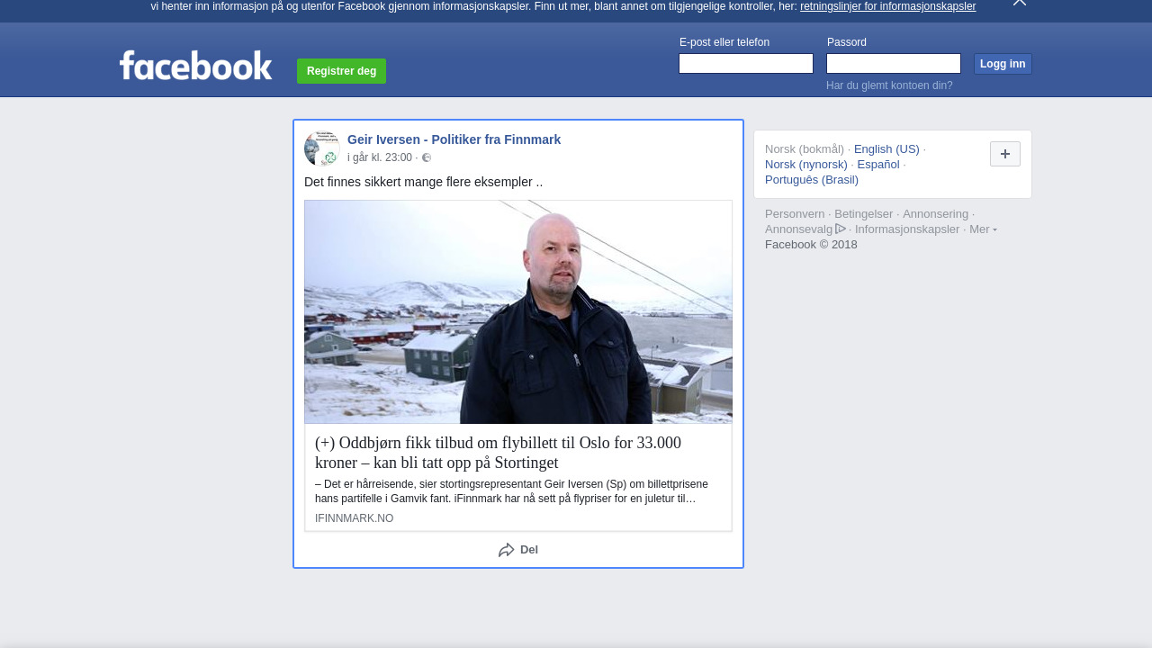Switch language to Norsk (nynorsk)
The image size is (1152, 648).
pyautogui.click(x=806, y=165)
